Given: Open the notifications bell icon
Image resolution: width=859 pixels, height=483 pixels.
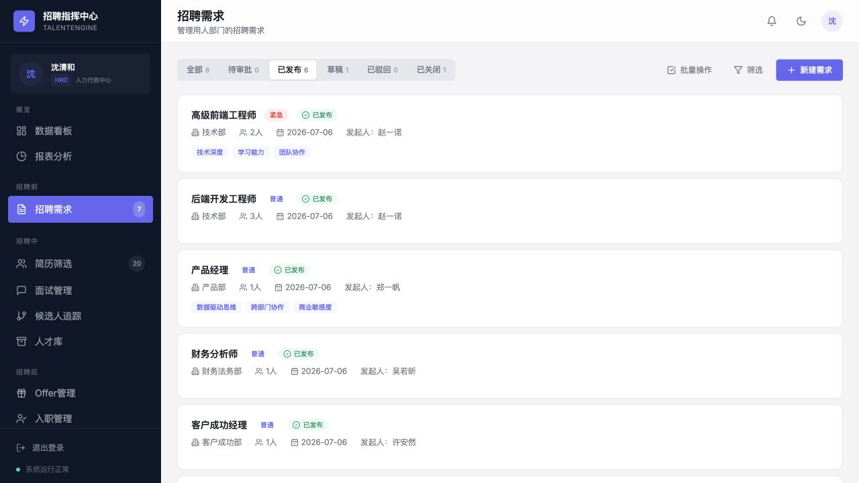Looking at the screenshot, I should coord(772,21).
